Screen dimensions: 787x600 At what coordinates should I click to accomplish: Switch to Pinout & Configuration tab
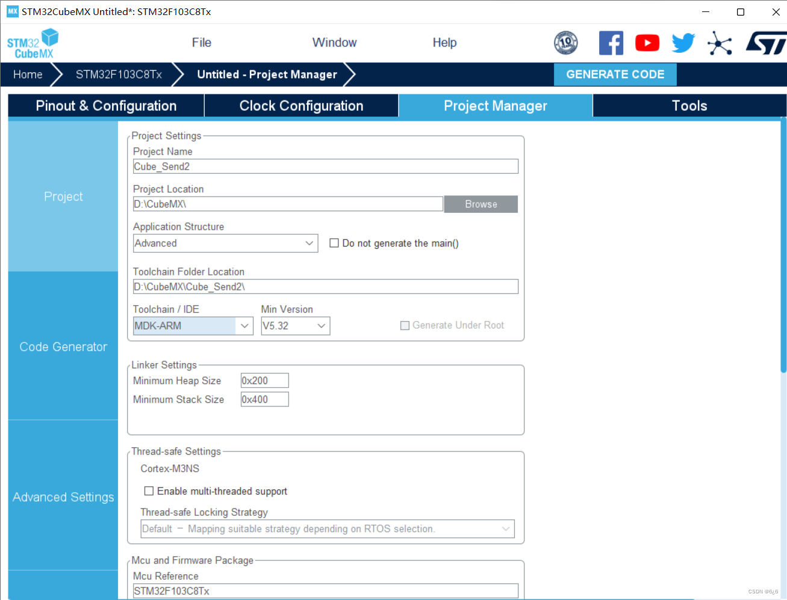(x=106, y=106)
